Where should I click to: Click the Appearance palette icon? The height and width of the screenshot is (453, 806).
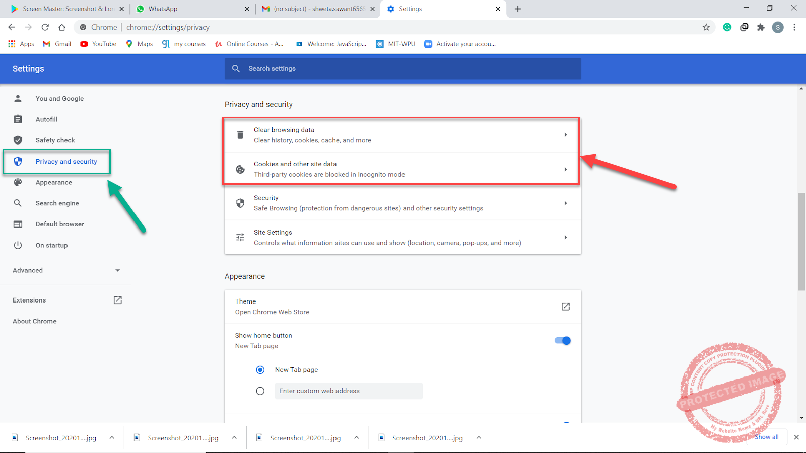[18, 182]
